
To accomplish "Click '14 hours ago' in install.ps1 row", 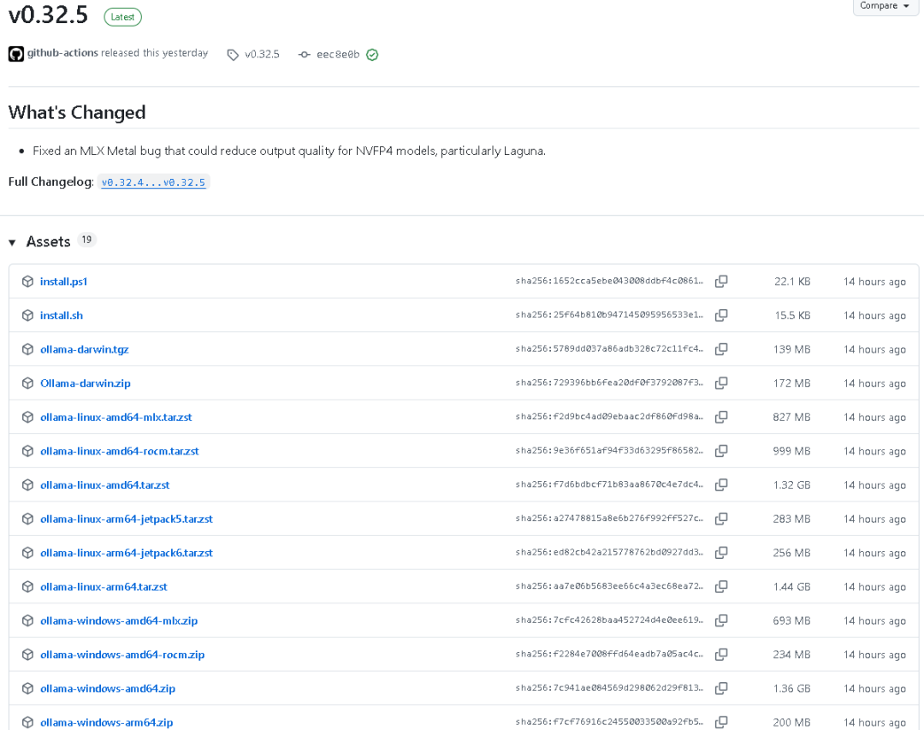I will 874,282.
